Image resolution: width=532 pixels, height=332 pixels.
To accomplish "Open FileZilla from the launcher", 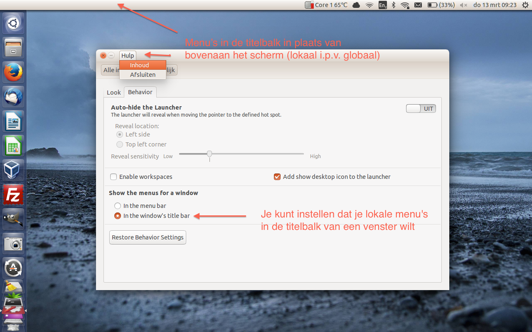I will click(x=13, y=195).
